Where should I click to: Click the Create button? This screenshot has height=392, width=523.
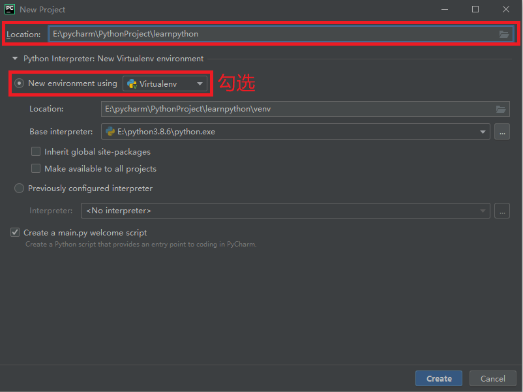[439, 378]
